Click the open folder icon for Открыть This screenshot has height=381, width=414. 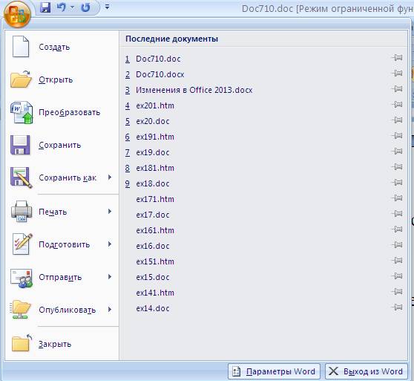(21, 79)
